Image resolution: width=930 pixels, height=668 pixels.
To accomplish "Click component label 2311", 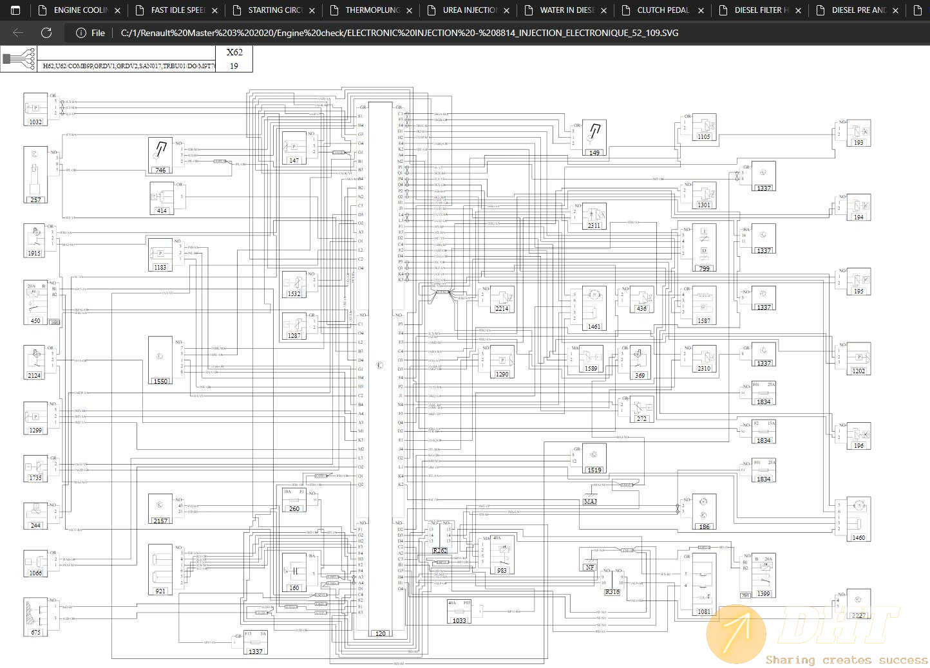I will (x=594, y=225).
